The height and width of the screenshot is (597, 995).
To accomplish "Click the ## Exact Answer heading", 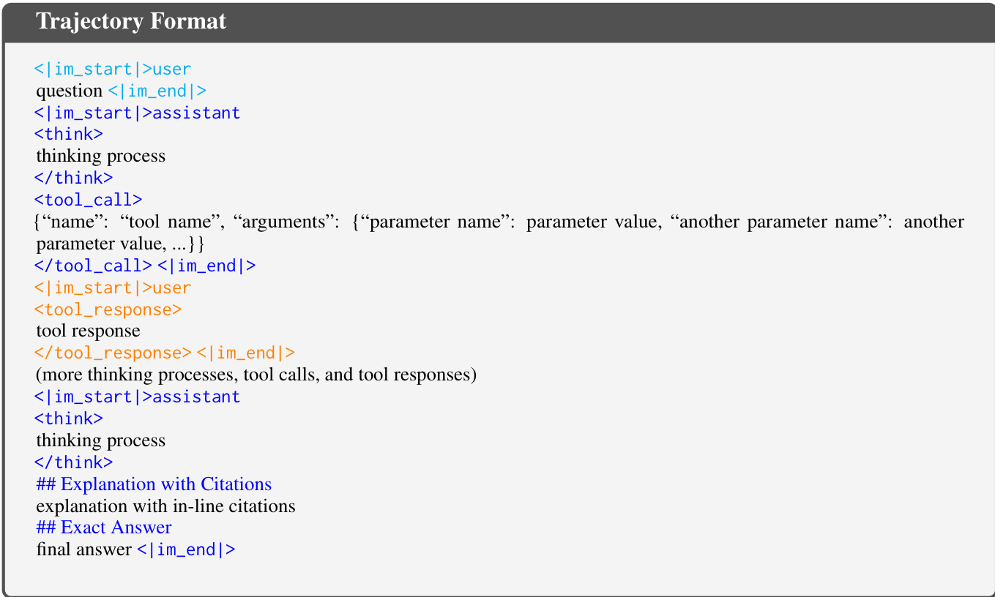I will coord(104,527).
